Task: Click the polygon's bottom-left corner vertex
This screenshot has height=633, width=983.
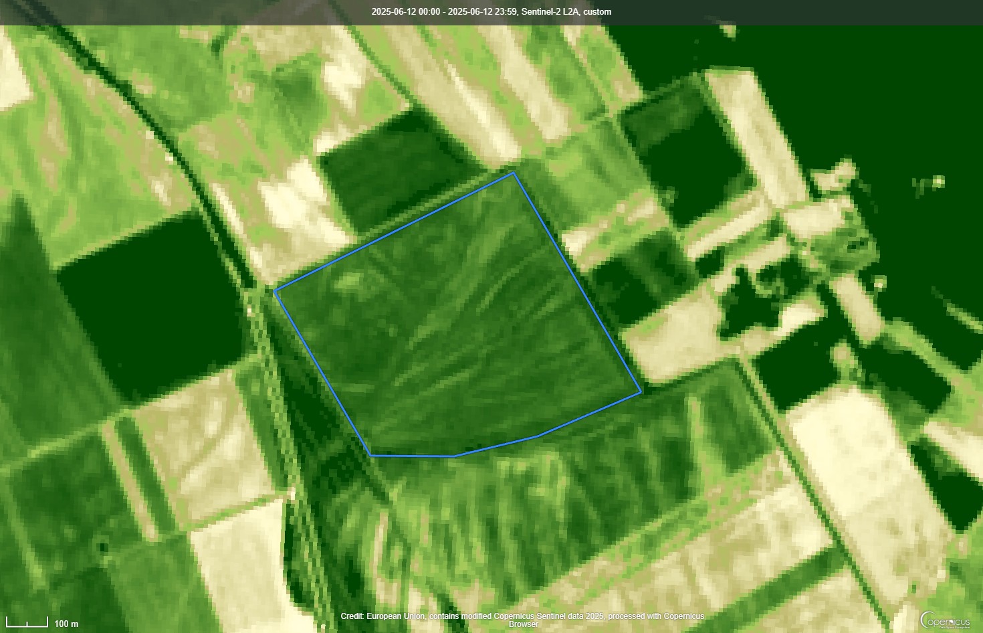Action: point(371,456)
